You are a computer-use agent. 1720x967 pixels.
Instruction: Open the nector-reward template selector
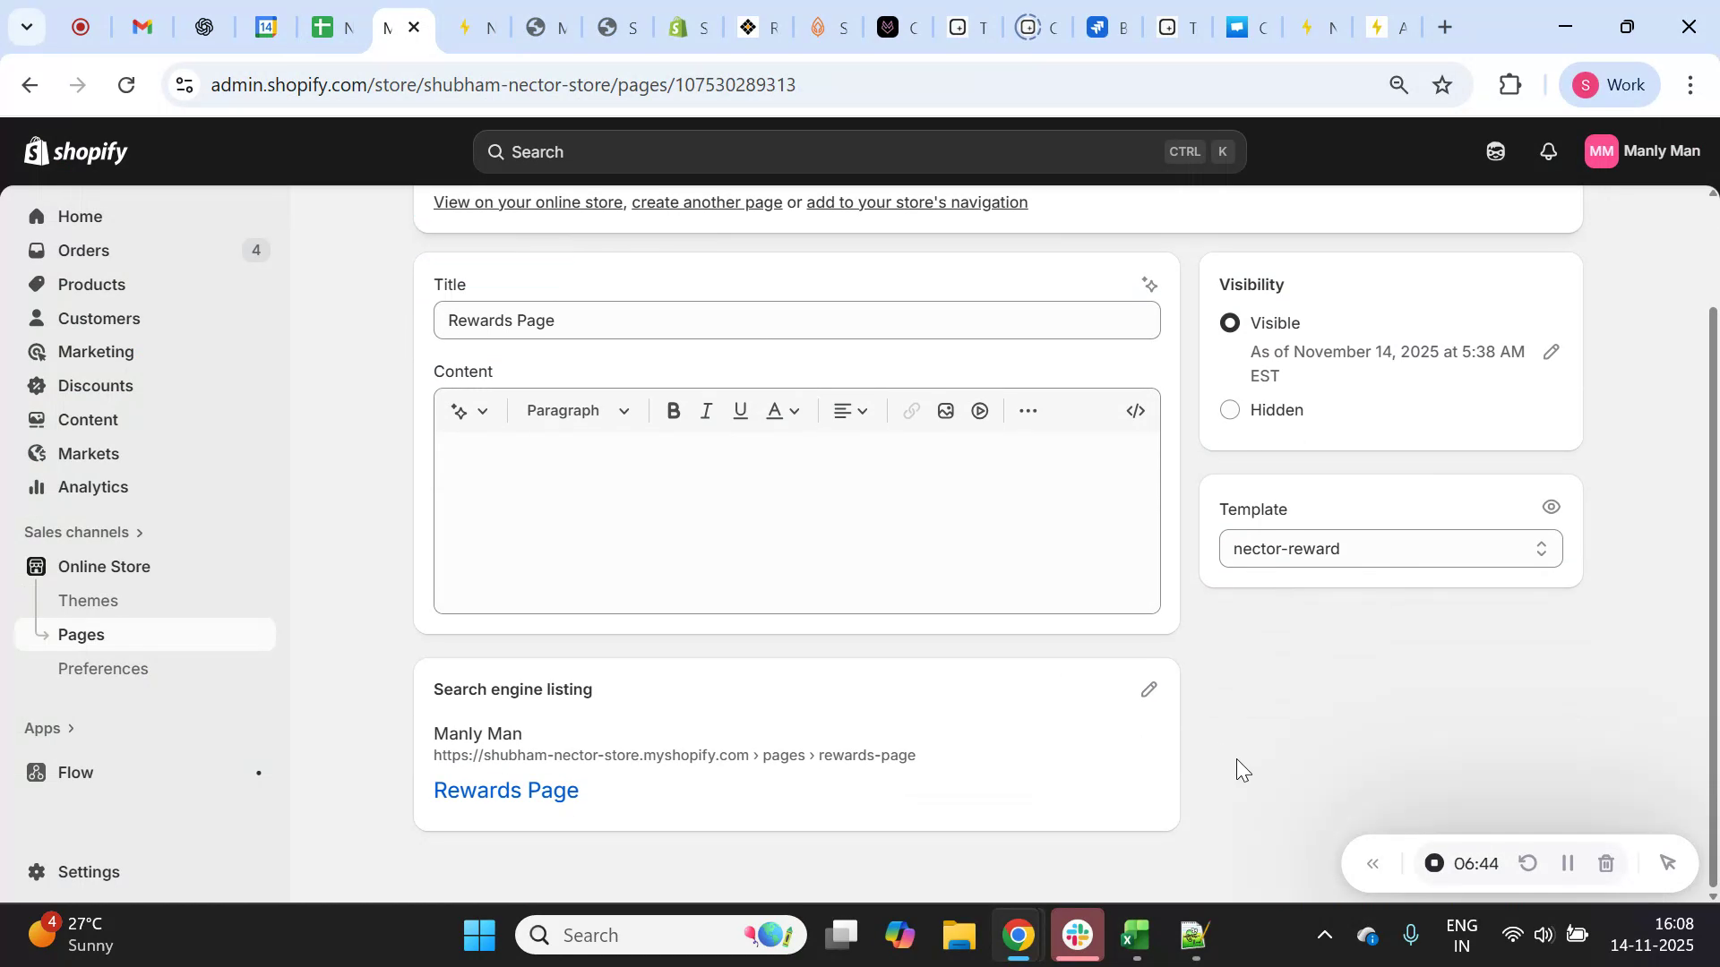[1389, 548]
